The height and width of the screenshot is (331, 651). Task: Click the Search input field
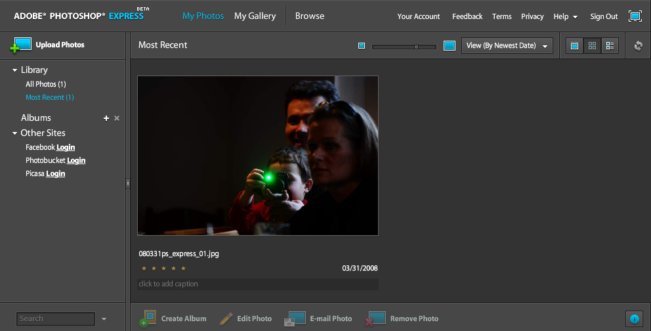(56, 319)
